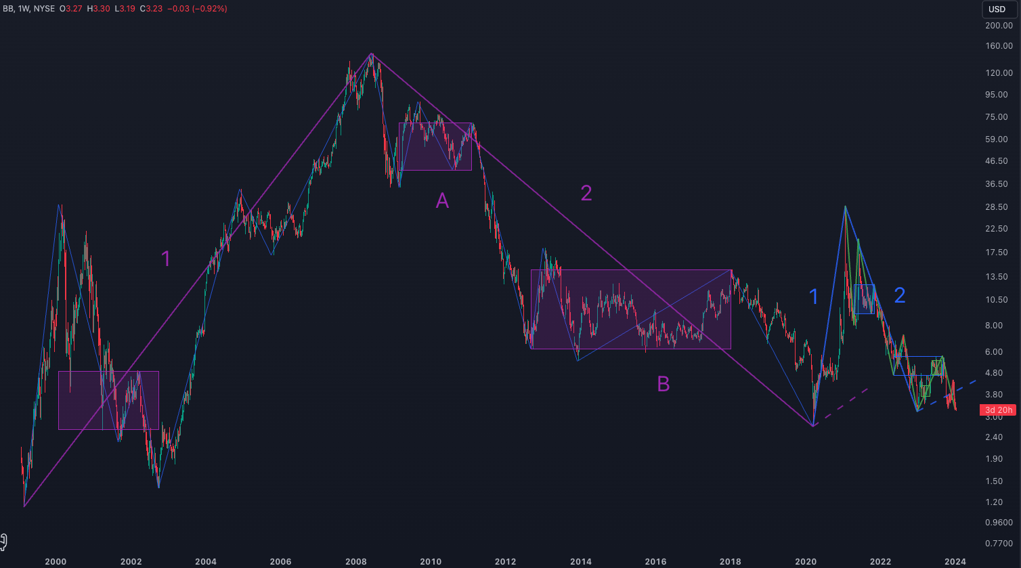Click the 2000 label on time axis

[x=56, y=561]
